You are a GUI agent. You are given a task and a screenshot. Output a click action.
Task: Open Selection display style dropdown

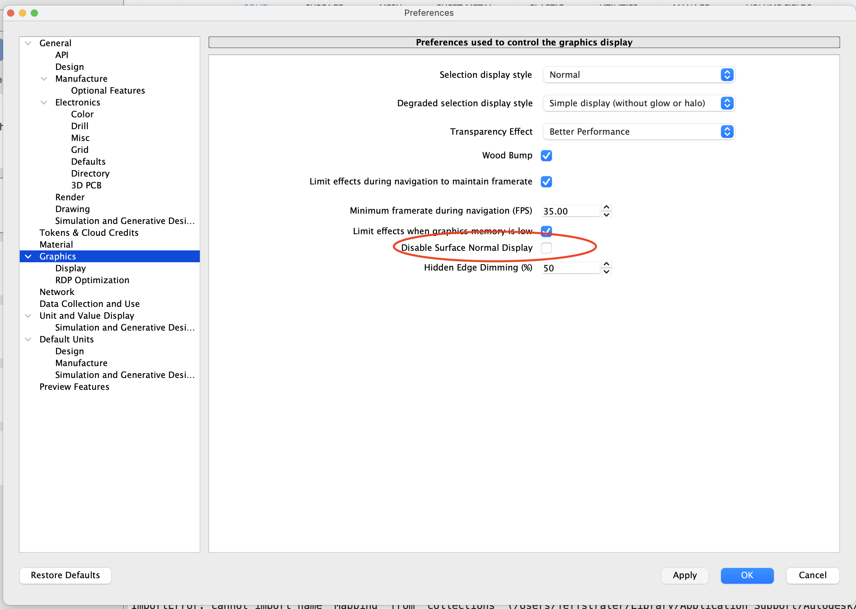[638, 75]
